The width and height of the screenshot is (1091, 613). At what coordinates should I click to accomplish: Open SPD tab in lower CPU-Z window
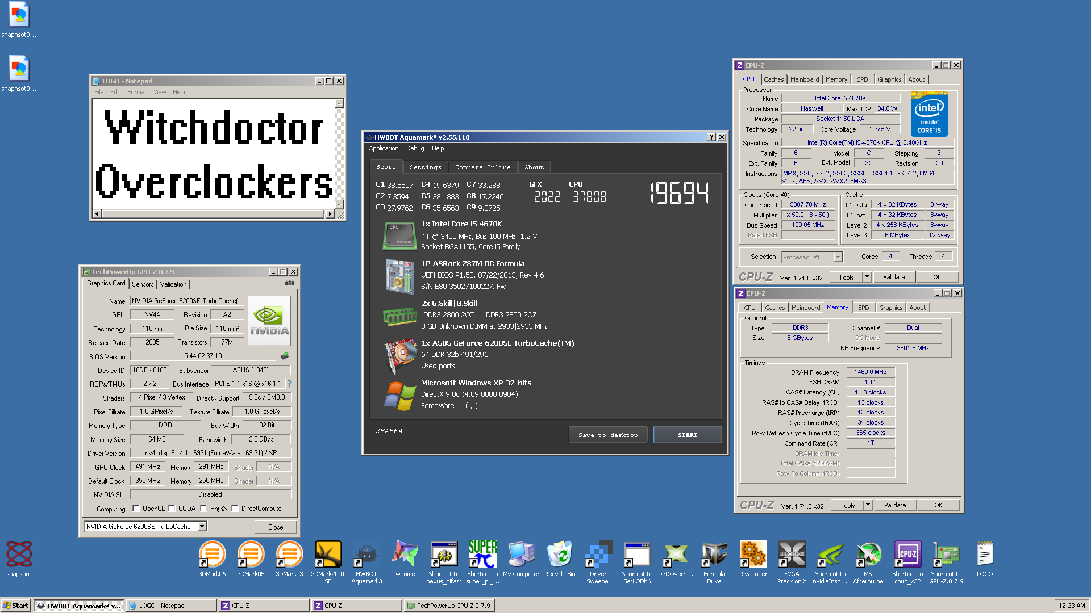[863, 308]
